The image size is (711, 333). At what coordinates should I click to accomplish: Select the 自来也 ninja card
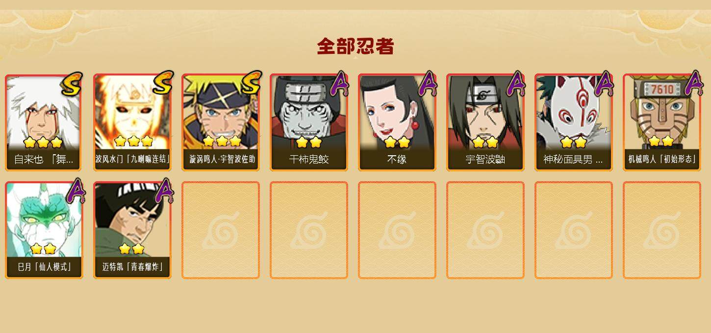point(44,122)
